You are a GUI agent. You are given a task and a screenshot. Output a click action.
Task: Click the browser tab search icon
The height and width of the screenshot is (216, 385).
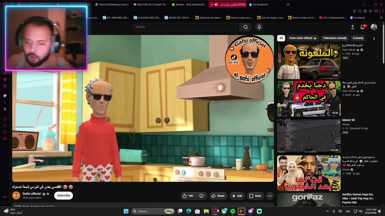click(364, 4)
